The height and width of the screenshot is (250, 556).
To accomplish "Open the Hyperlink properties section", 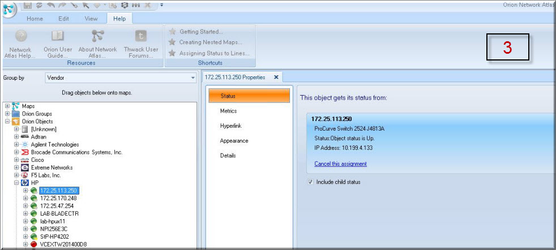I will (230, 126).
